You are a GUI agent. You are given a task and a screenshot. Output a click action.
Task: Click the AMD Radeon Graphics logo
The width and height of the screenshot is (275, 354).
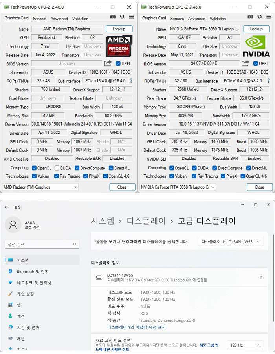coord(119,46)
